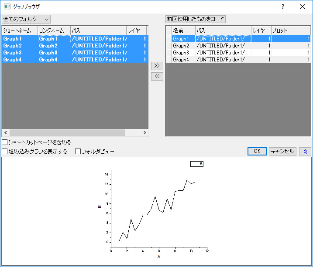Sort by the ロングネーム column header
Screen dimensions: 313x267
click(x=54, y=30)
